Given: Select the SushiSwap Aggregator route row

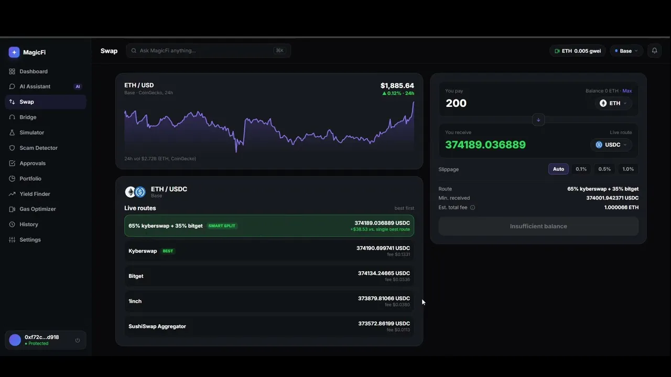Looking at the screenshot, I should pyautogui.click(x=269, y=326).
